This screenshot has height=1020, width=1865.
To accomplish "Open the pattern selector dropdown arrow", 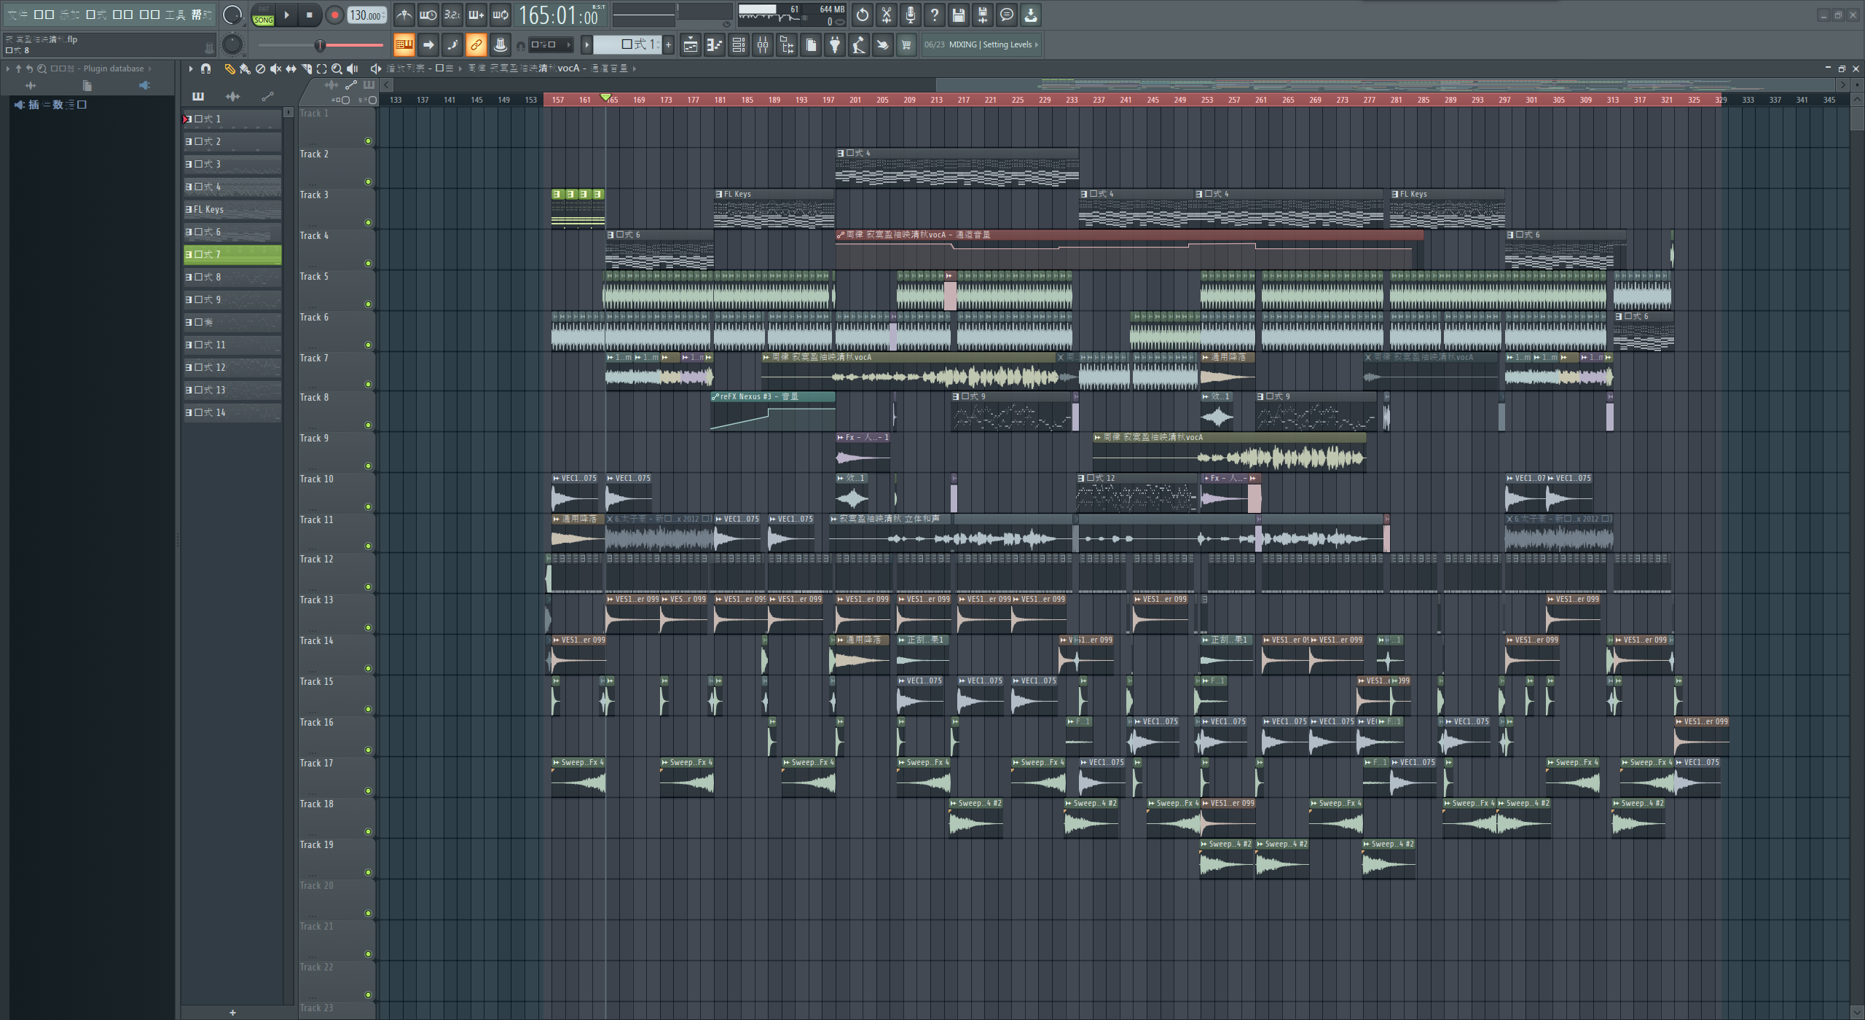I will (x=586, y=45).
